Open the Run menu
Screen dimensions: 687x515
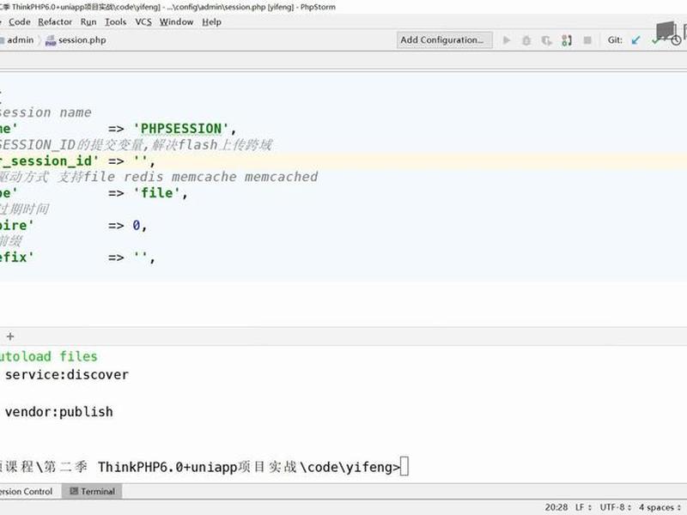[88, 22]
